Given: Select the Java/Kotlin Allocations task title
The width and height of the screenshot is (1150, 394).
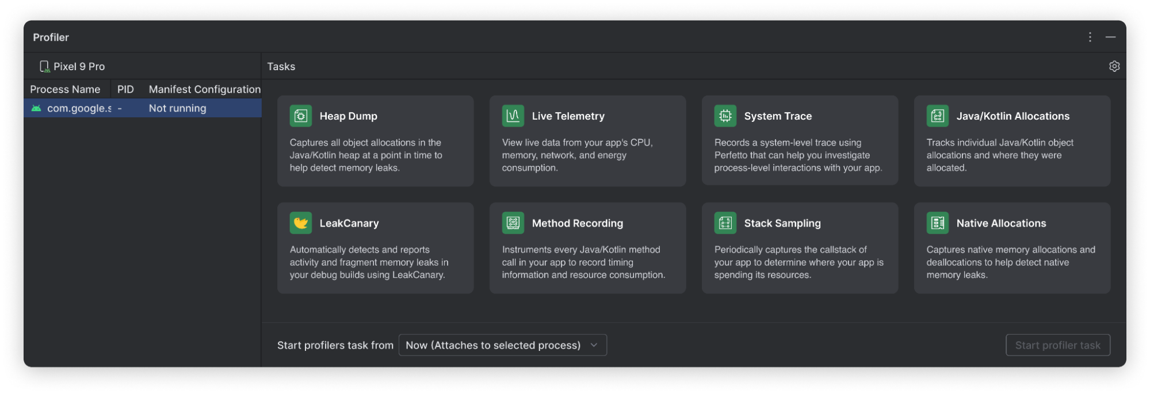Looking at the screenshot, I should (x=1013, y=116).
